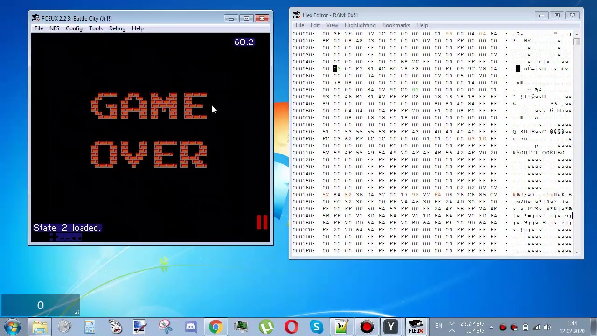Select highlighted hex byte at address 000050

[335, 69]
